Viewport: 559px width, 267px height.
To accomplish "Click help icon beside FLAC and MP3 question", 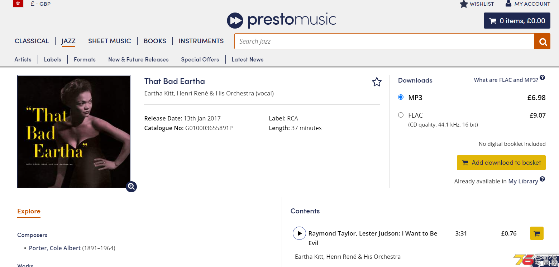I will pos(543,78).
